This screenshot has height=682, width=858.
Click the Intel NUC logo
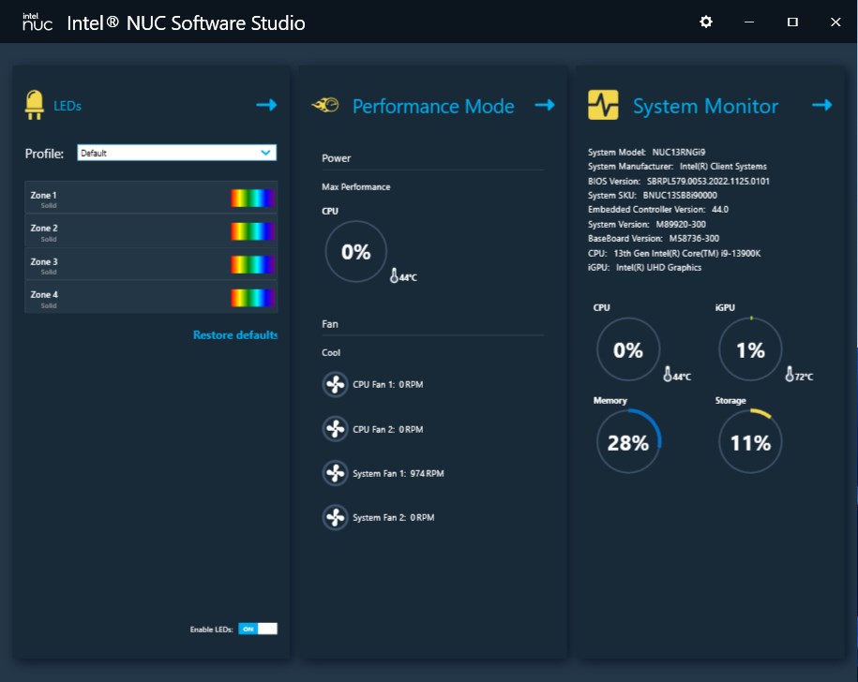click(38, 22)
